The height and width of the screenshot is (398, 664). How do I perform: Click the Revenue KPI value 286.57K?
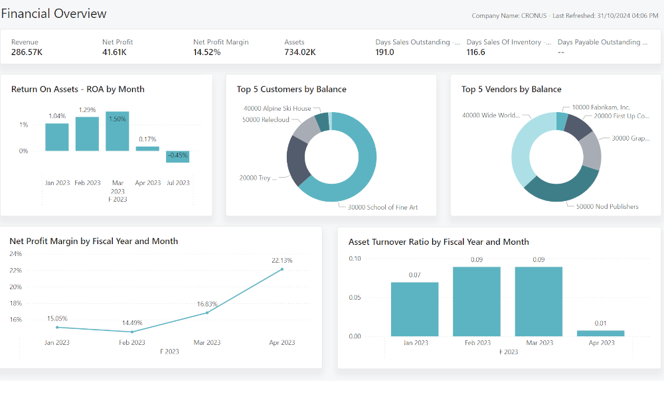click(27, 52)
